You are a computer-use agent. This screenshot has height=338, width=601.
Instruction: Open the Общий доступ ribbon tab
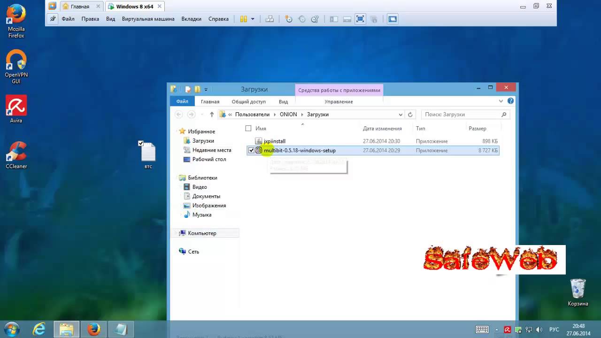click(248, 101)
